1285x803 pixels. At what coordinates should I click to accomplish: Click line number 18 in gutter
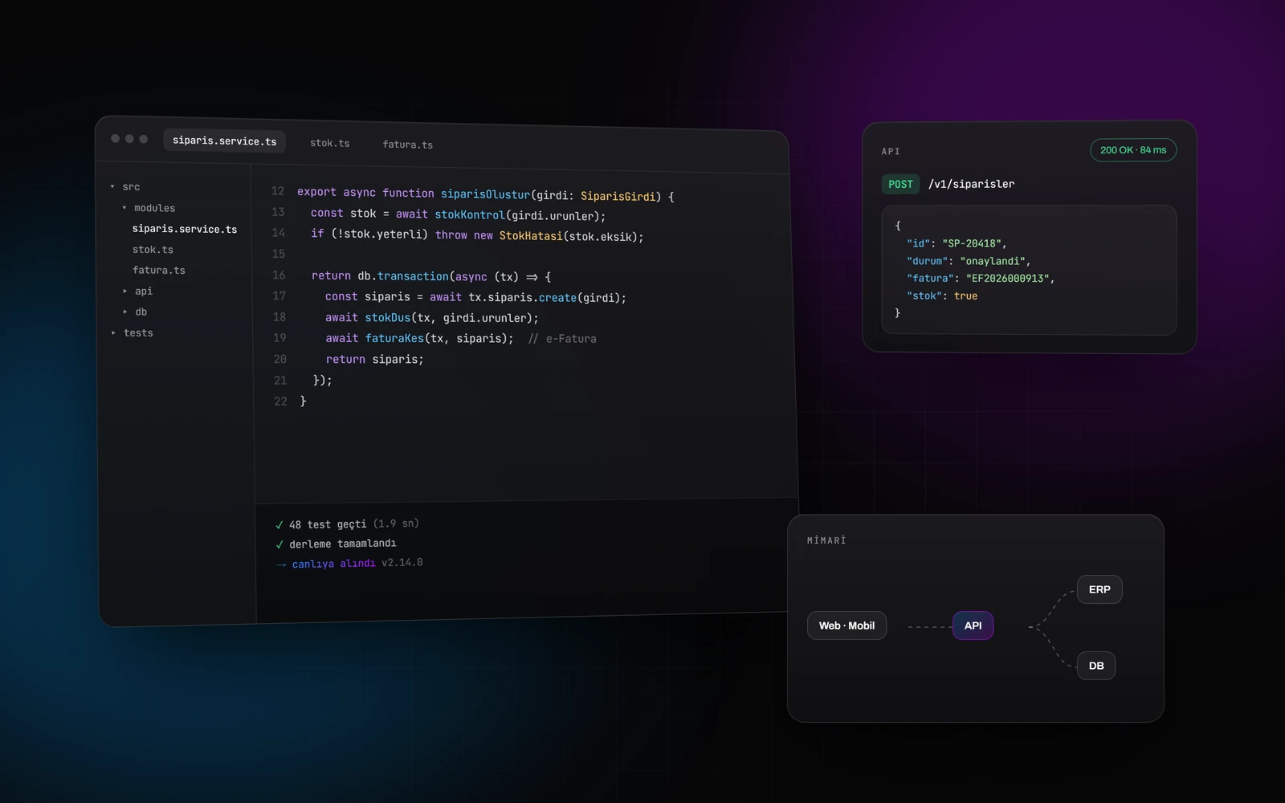[x=279, y=317]
